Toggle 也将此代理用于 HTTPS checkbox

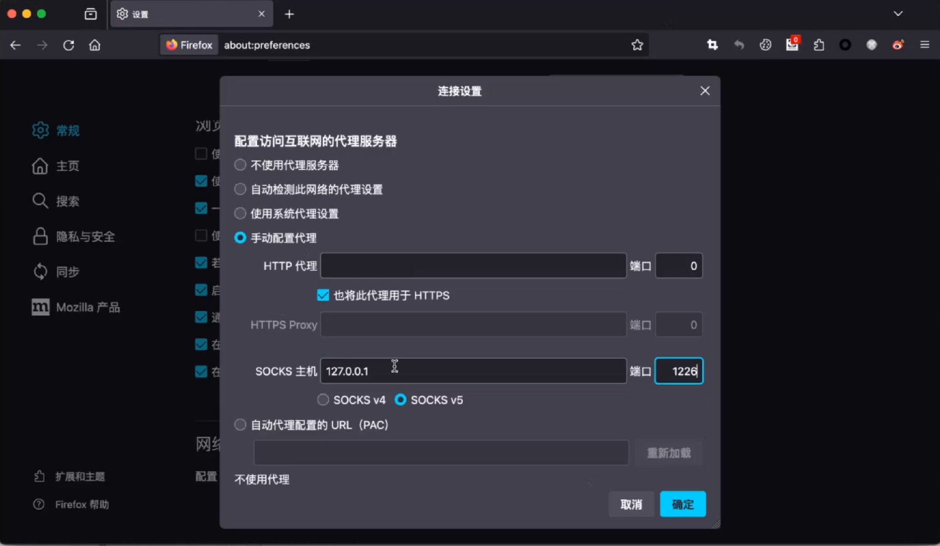tap(323, 295)
